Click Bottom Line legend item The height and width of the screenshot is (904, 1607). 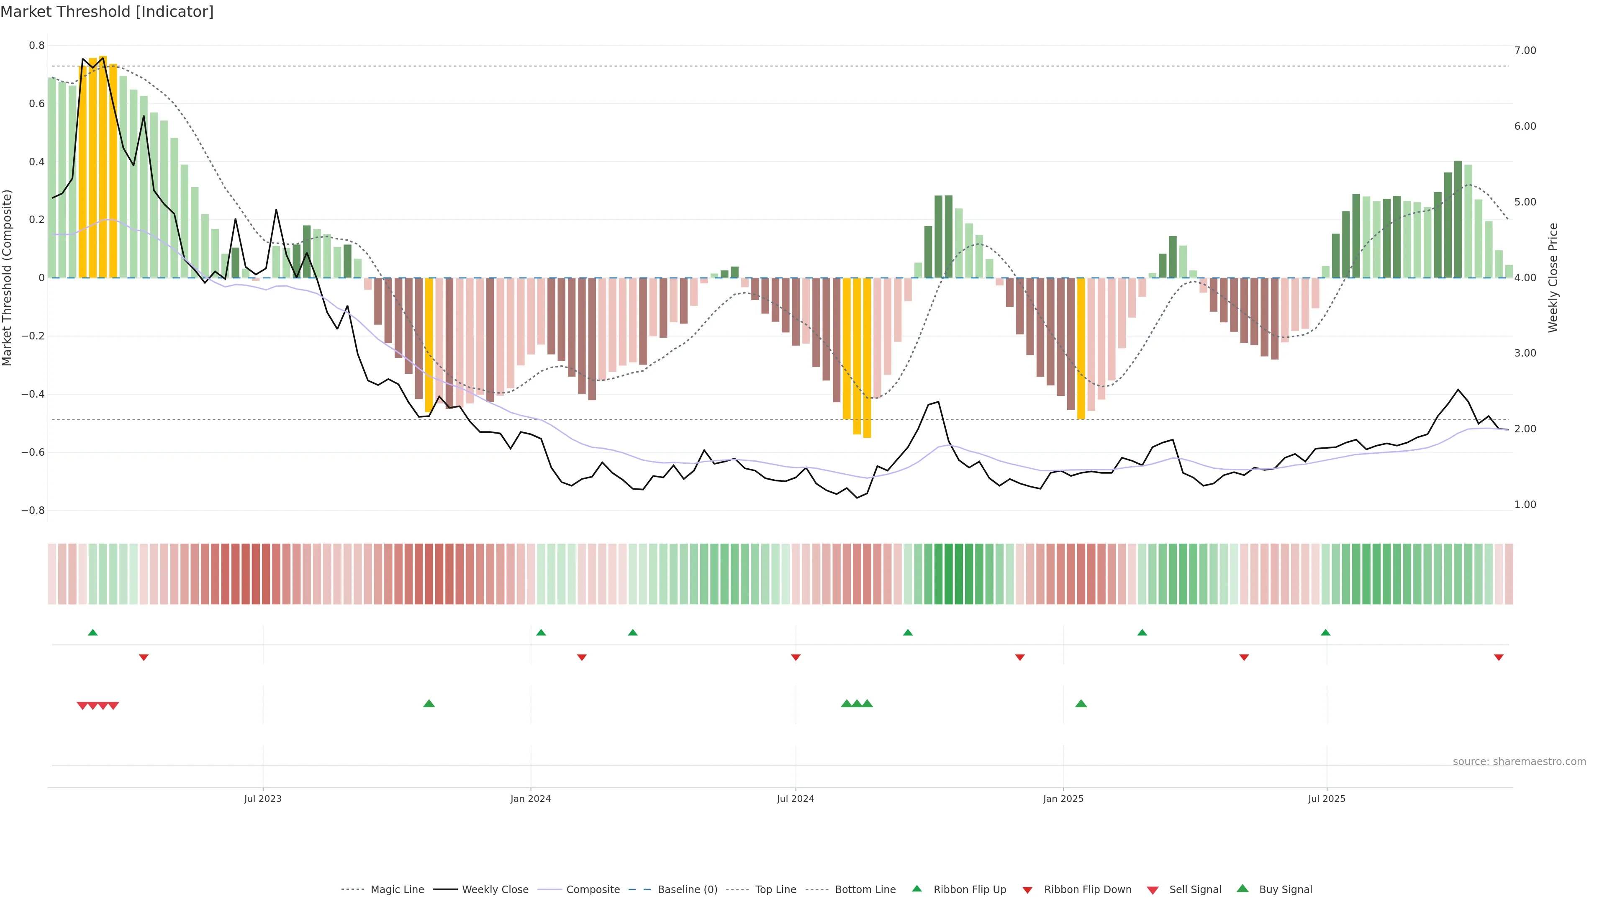(865, 889)
